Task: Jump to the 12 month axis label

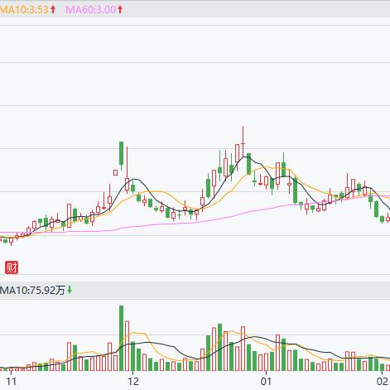Action: tap(133, 382)
